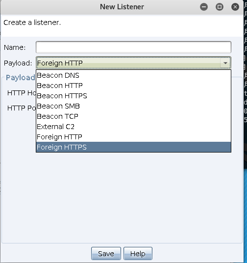Click the Name text field
This screenshot has height=263, width=247.
coord(133,47)
